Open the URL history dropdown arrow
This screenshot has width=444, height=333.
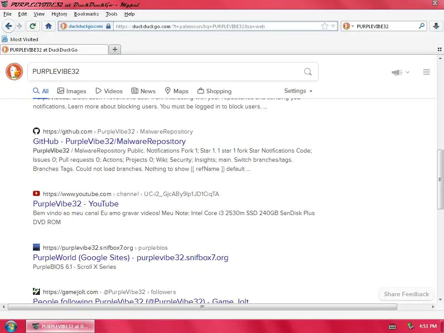[x=333, y=26]
